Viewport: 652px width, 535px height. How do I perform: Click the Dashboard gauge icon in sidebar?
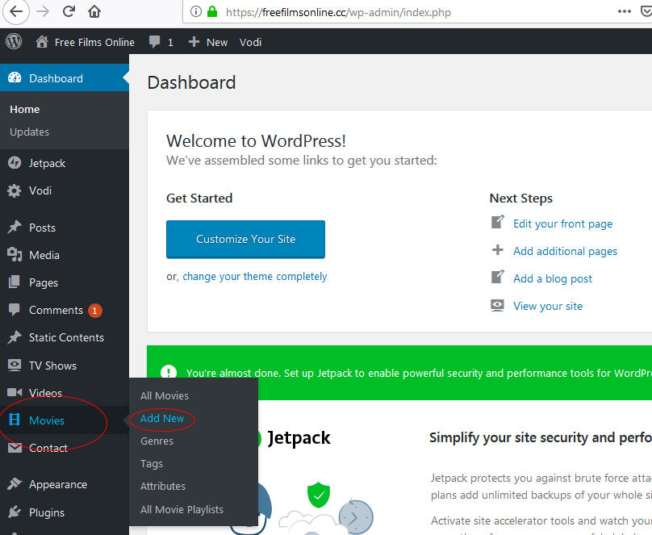[x=15, y=77]
